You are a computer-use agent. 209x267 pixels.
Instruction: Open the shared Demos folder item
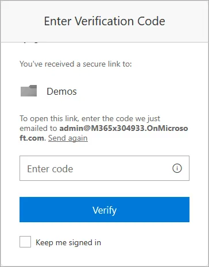click(61, 91)
